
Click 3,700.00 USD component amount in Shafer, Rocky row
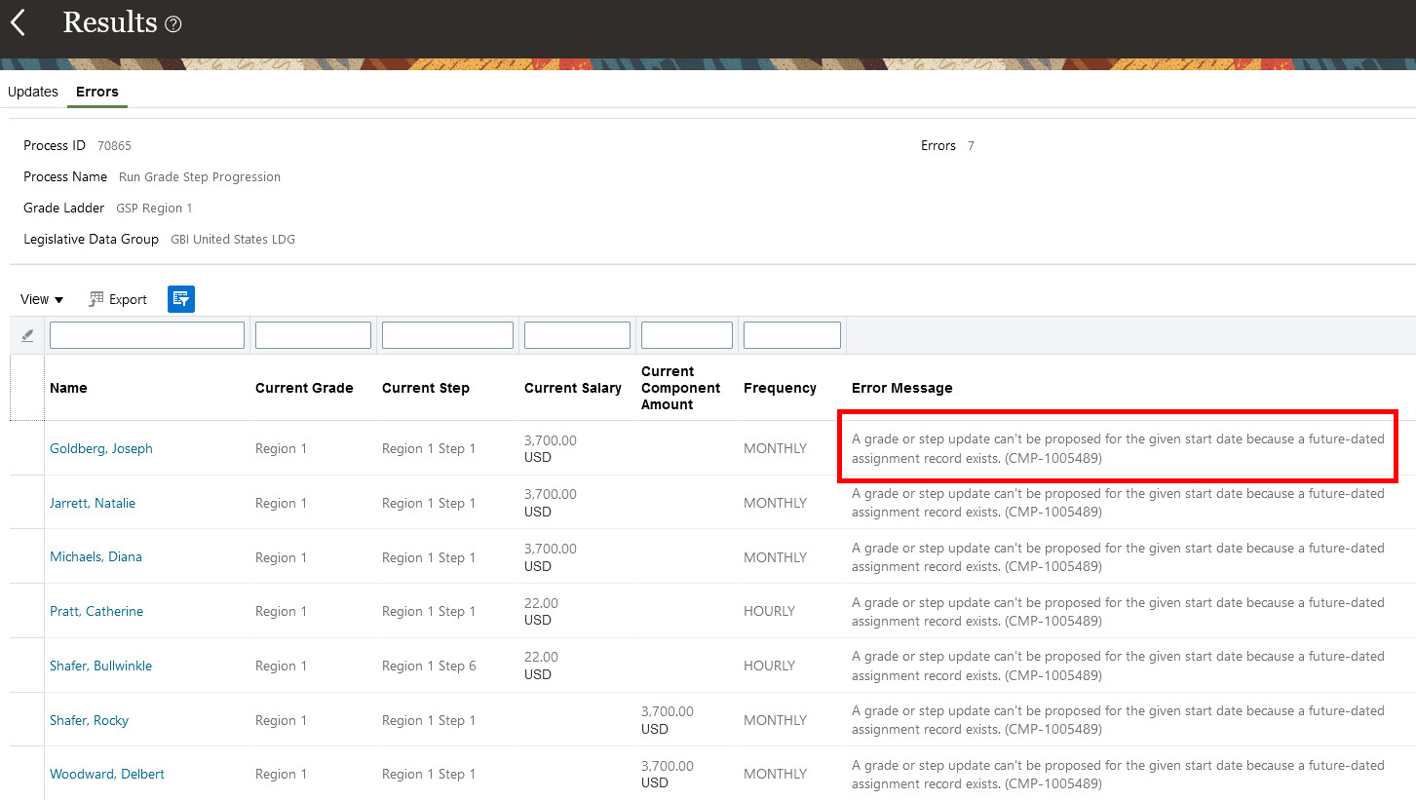pos(668,720)
